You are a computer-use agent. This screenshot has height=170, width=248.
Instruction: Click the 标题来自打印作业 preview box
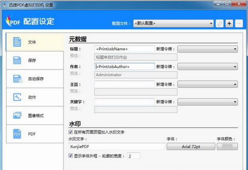136,57
